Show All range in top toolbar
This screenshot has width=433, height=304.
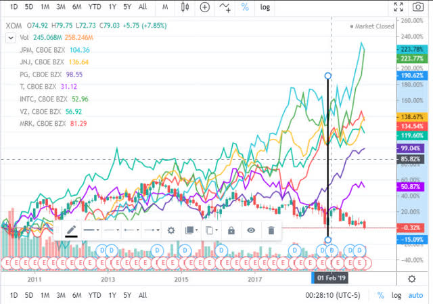click(x=143, y=7)
